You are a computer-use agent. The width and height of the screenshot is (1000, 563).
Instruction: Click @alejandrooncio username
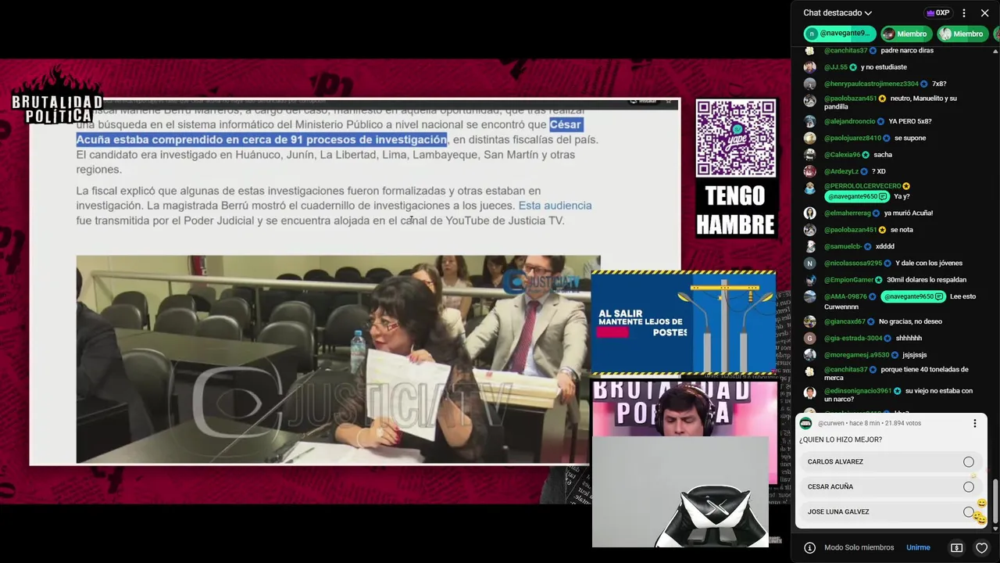(849, 121)
